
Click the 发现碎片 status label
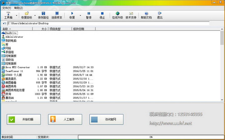44,137
